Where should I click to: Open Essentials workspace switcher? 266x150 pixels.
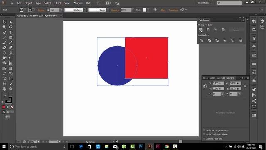(x=205, y=3)
